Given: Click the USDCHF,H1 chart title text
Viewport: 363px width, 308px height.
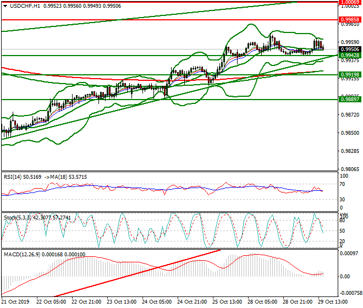Looking at the screenshot, I should click(25, 6).
